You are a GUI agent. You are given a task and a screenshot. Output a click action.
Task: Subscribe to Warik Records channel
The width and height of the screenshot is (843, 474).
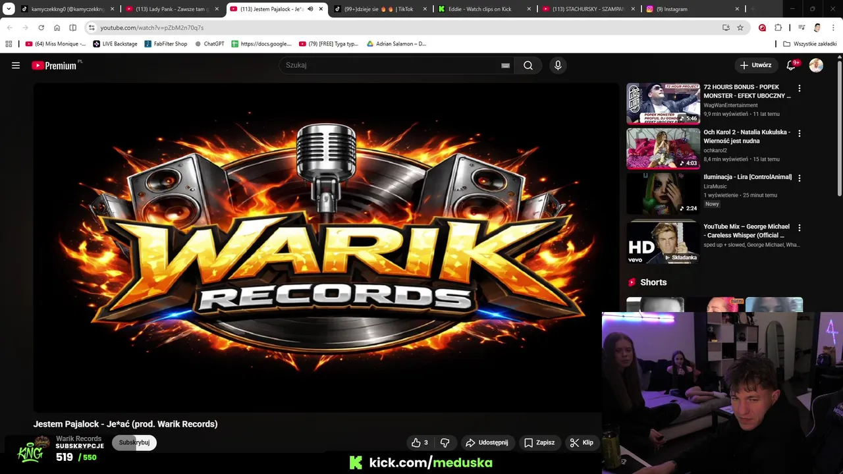(134, 442)
